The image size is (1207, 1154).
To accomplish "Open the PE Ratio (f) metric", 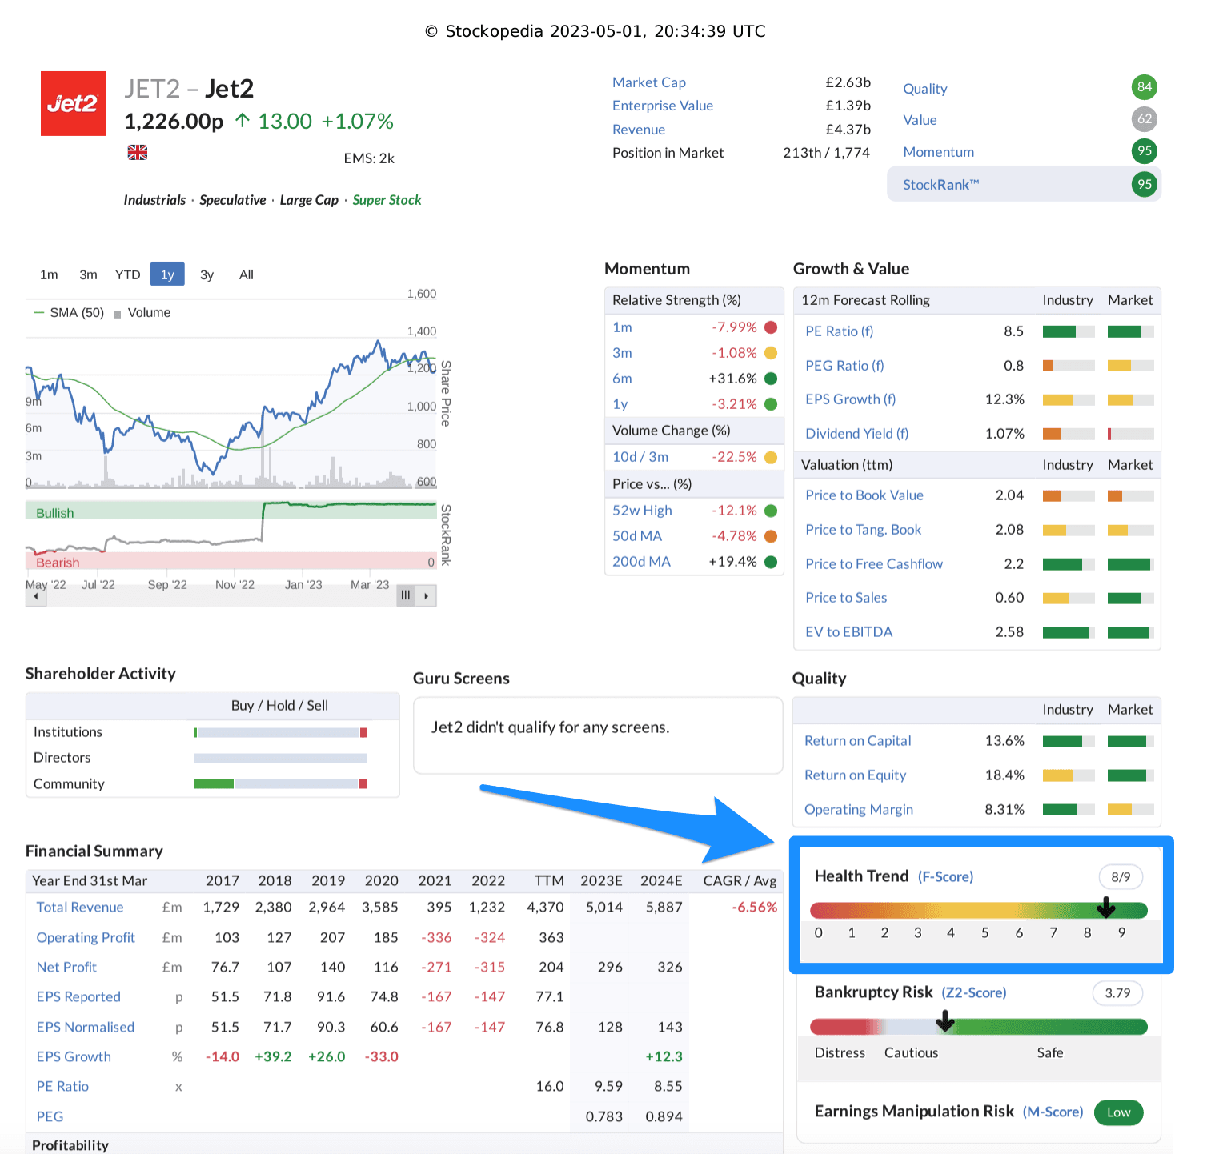I will click(840, 331).
